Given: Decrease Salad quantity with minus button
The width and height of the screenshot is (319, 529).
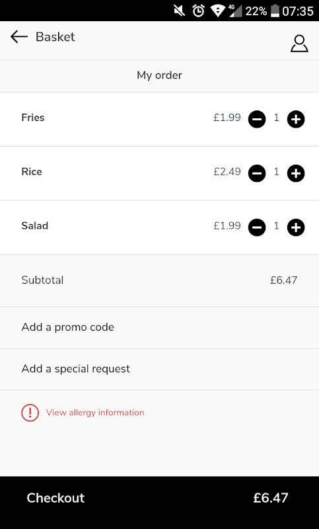Looking at the screenshot, I should [x=257, y=227].
